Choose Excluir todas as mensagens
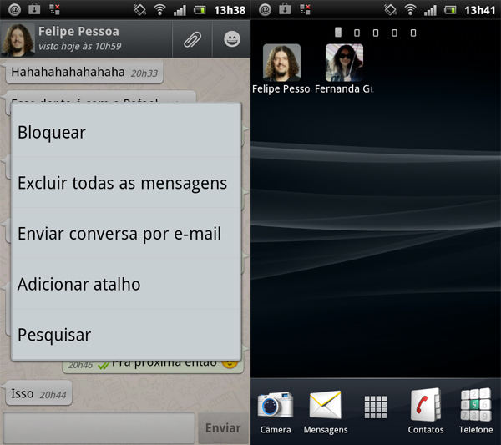This screenshot has height=445, width=501. coord(125,183)
